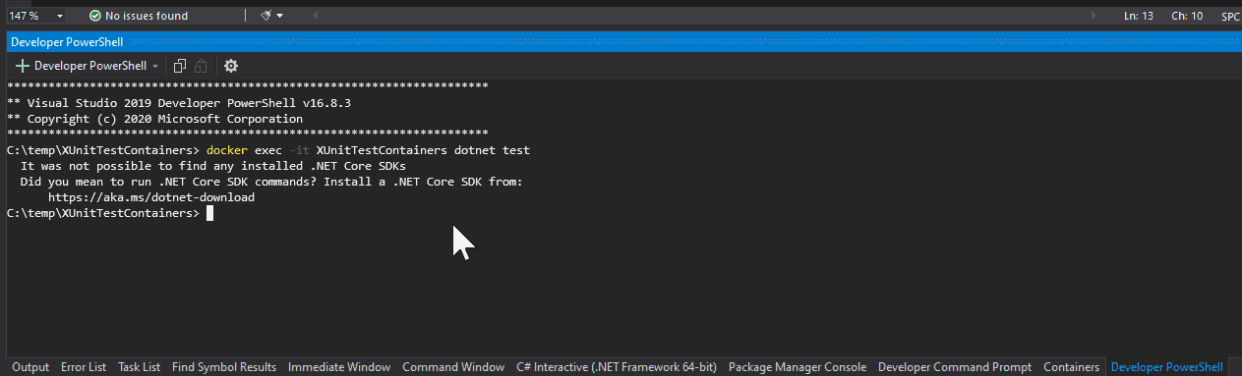Click the code cleanup broom icon

click(266, 16)
